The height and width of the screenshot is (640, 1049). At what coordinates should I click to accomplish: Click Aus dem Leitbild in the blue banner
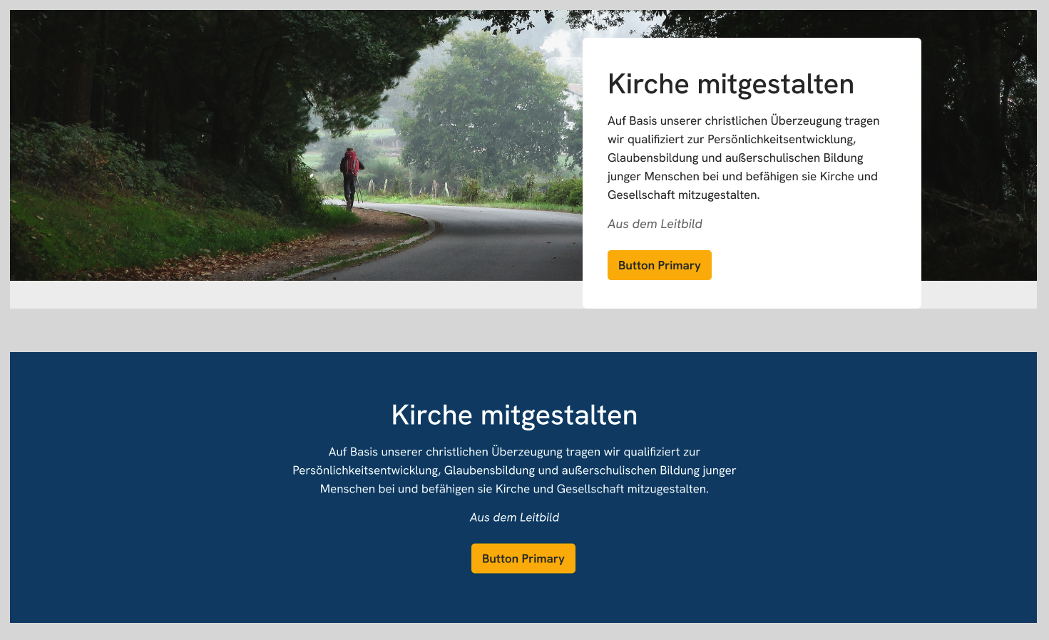point(514,517)
